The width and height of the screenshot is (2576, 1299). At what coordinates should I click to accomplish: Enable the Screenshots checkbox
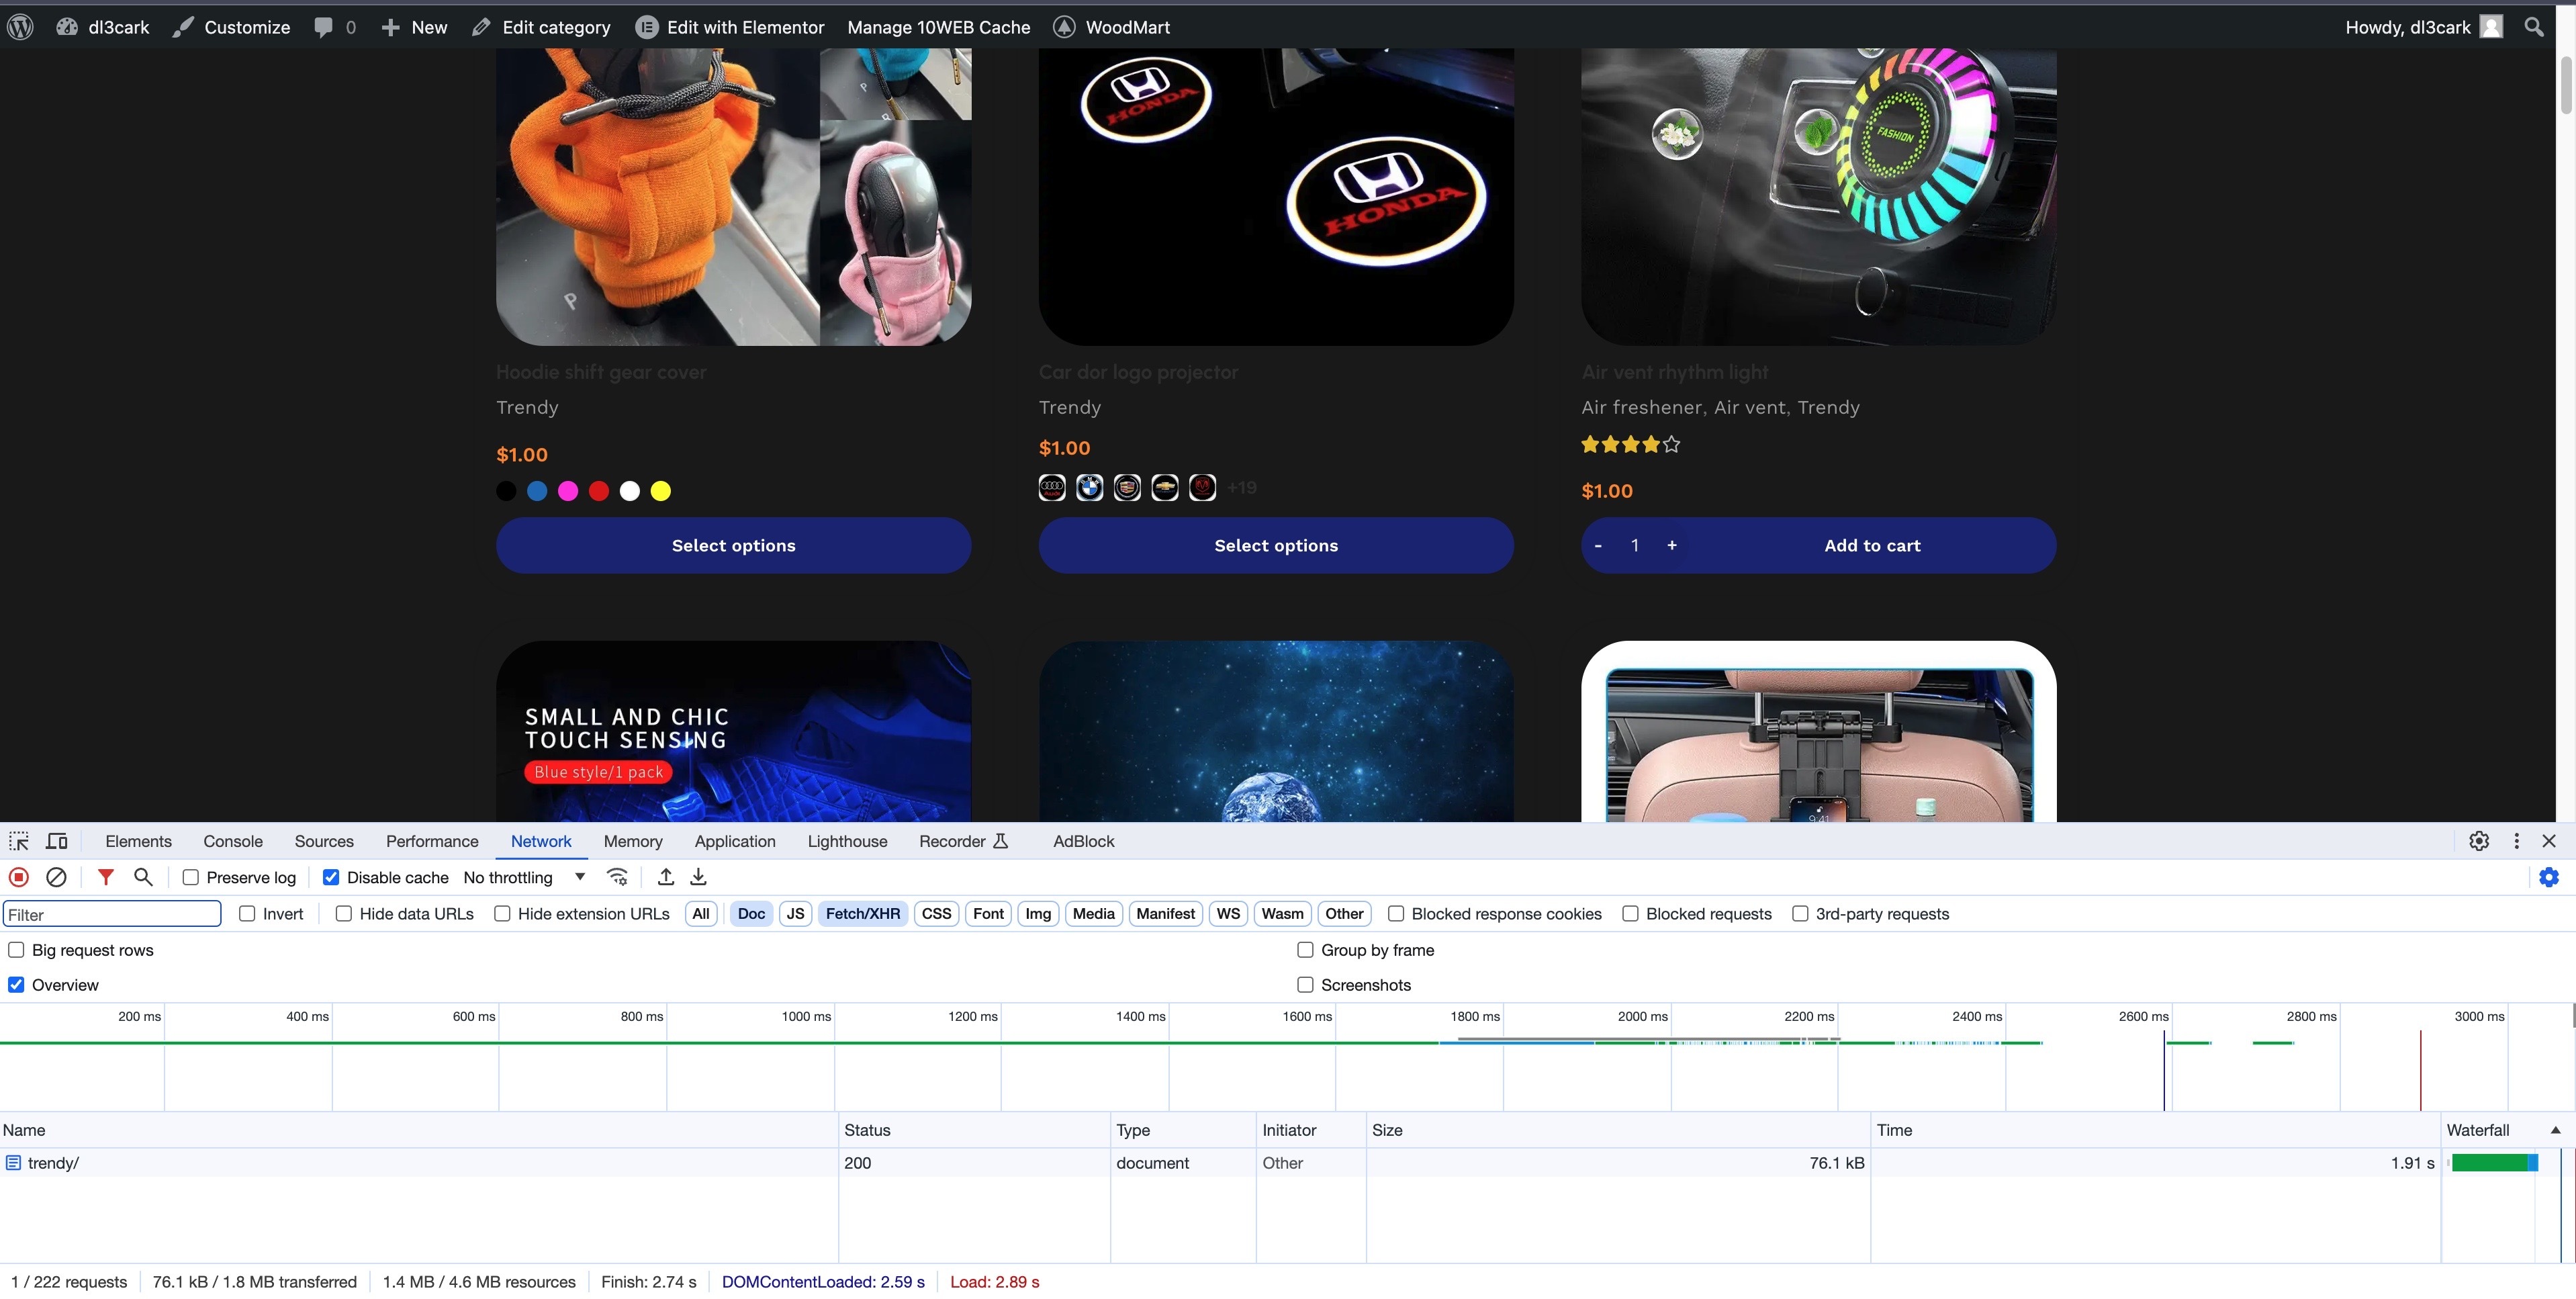click(x=1305, y=985)
